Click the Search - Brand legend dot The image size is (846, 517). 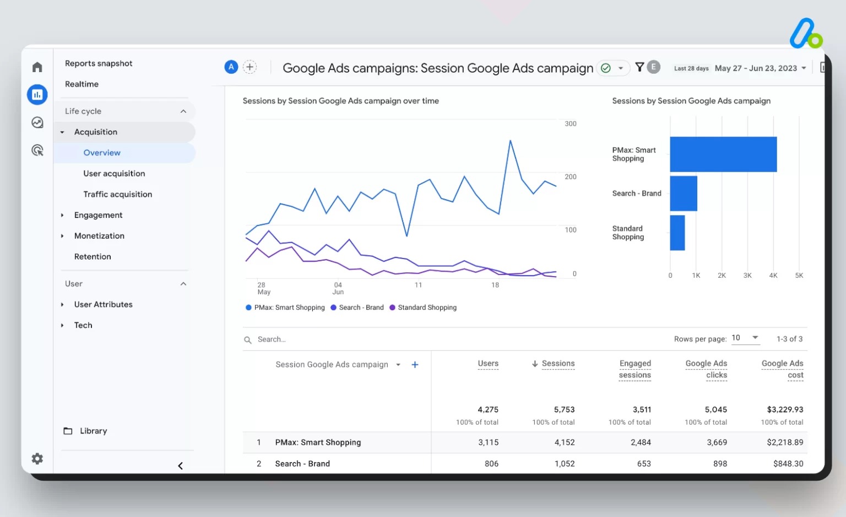[333, 307]
